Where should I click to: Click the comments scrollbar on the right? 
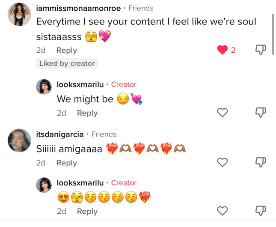tap(273, 34)
